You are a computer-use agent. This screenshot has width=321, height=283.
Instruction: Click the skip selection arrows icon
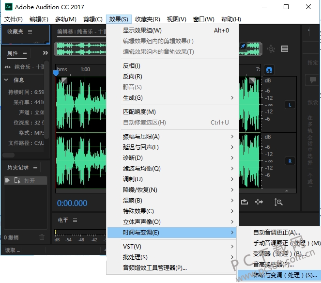pyautogui.click(x=260, y=202)
